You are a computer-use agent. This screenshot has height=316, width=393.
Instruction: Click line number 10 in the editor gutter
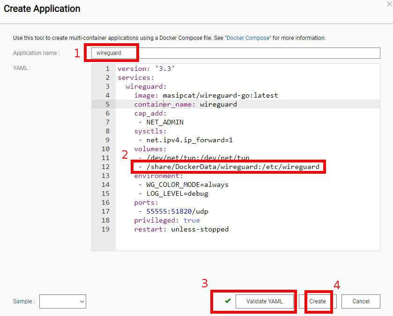tap(105, 149)
